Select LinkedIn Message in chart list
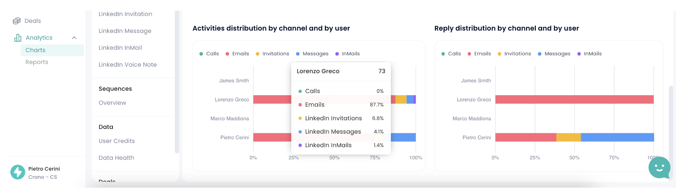Viewport: 676px width, 196px height. [125, 31]
